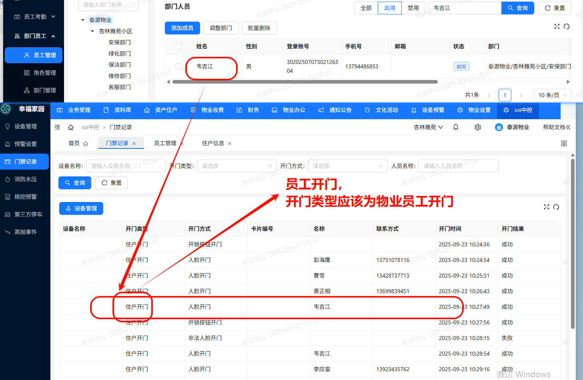The height and width of the screenshot is (380, 583).
Task: Open the 消防水压 panel in the sidebar
Action: [x=24, y=179]
